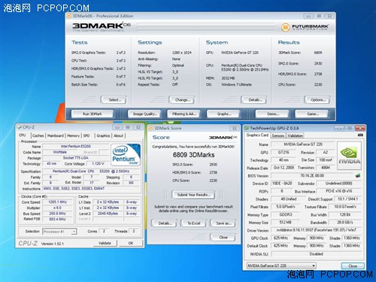Click the CPU-Z title bar icon
The width and height of the screenshot is (376, 282).
(x=19, y=127)
